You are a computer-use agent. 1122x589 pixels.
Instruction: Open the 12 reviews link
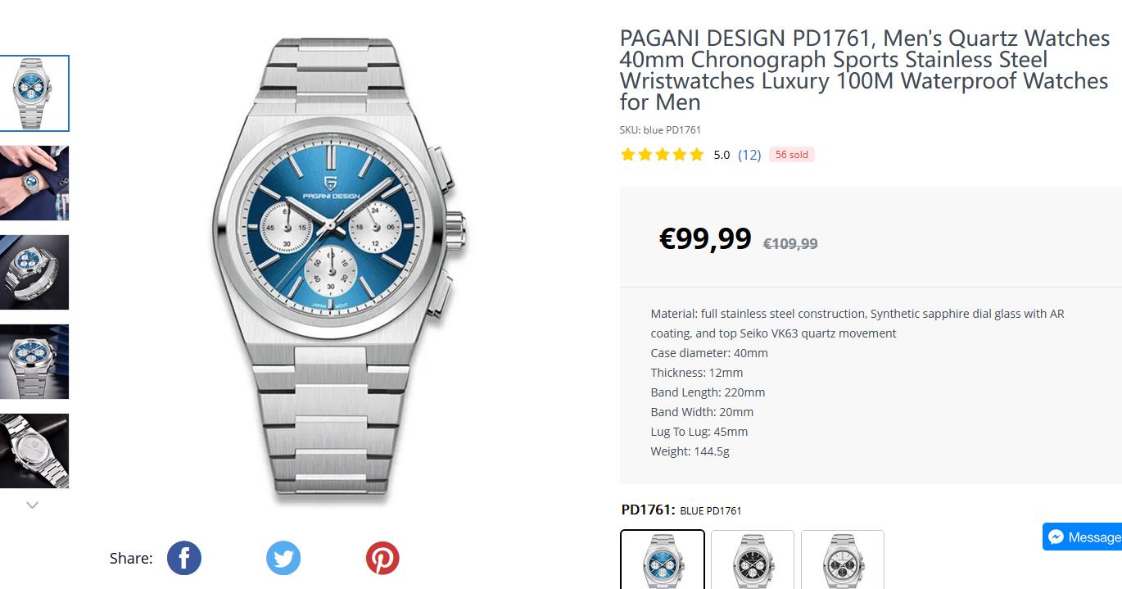point(749,154)
